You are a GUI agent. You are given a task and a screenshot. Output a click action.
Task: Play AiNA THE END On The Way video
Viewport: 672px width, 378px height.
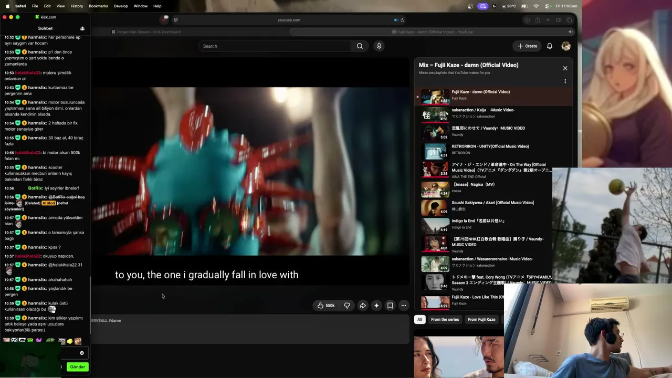(x=484, y=170)
